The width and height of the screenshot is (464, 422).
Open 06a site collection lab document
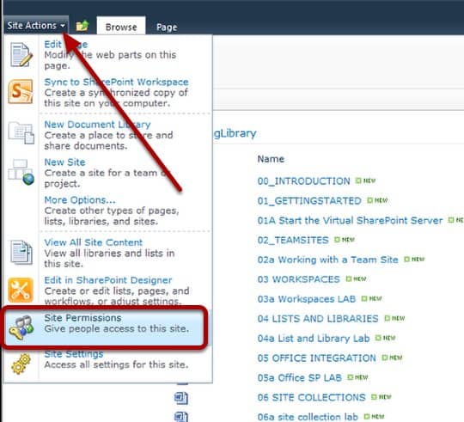tap(308, 417)
